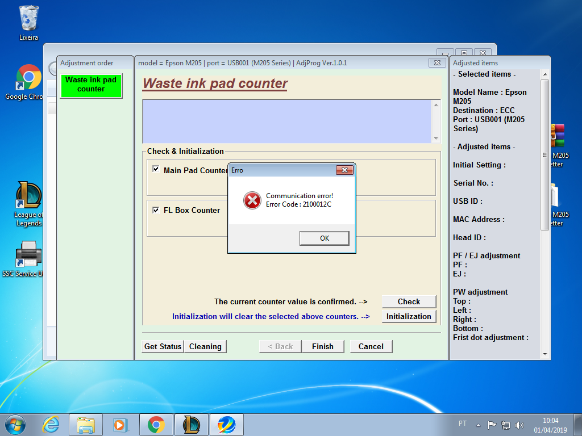Switch to League of Legends in the taskbar
Image resolution: width=582 pixels, height=436 pixels.
coord(191,425)
